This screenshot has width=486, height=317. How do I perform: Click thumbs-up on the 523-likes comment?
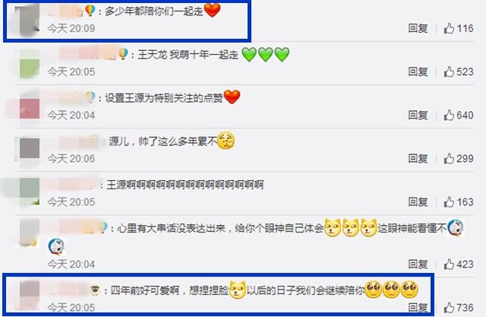[x=449, y=72]
